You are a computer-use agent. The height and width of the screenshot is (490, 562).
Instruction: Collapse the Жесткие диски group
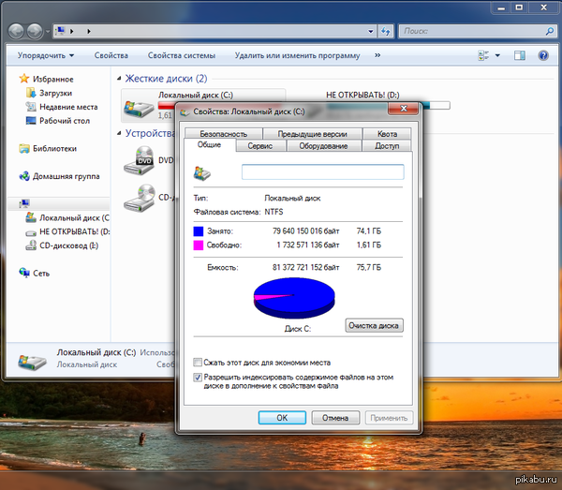119,78
